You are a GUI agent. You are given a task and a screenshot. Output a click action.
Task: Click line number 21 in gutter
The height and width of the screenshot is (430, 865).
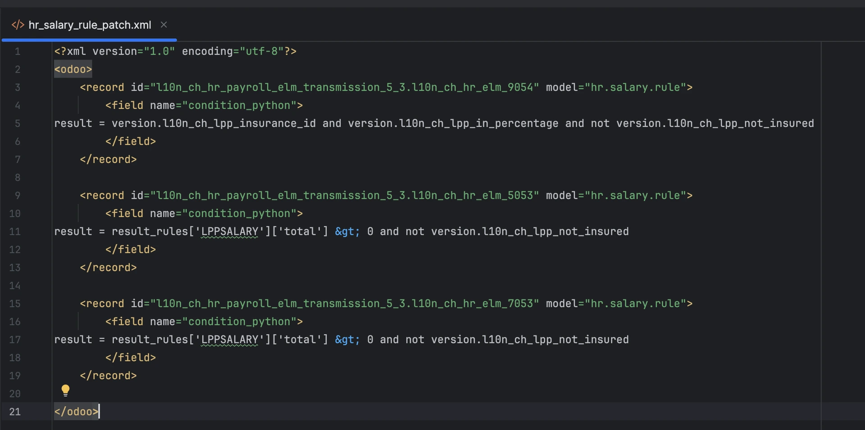pyautogui.click(x=15, y=412)
